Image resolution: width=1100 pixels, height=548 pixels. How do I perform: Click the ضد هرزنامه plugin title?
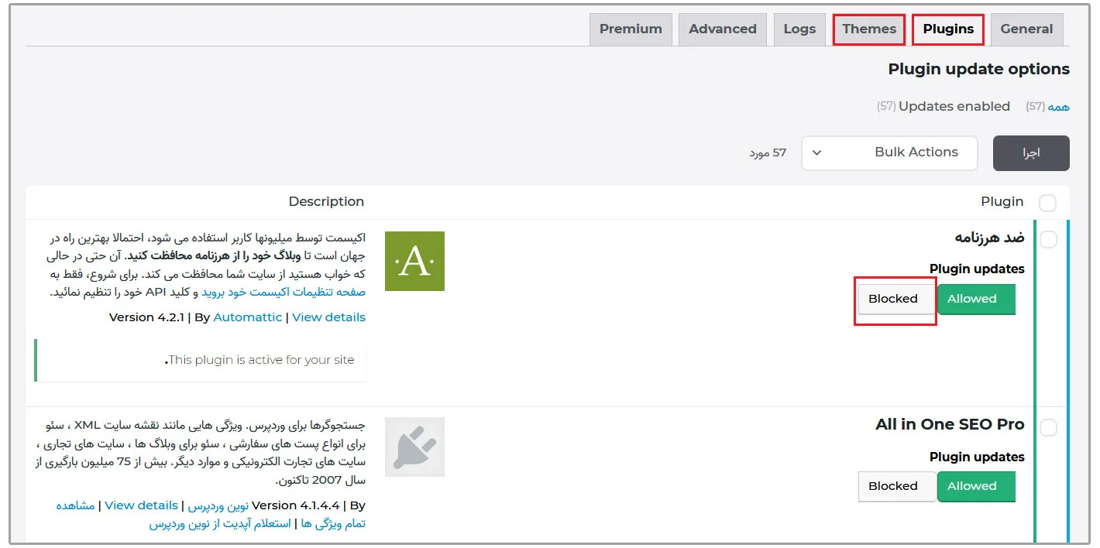pos(990,238)
